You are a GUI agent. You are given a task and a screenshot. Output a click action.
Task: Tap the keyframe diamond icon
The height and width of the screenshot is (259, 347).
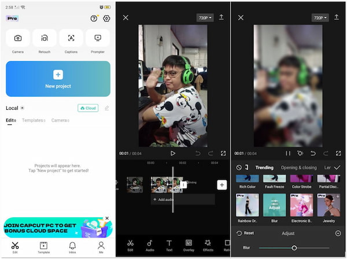[x=300, y=153]
